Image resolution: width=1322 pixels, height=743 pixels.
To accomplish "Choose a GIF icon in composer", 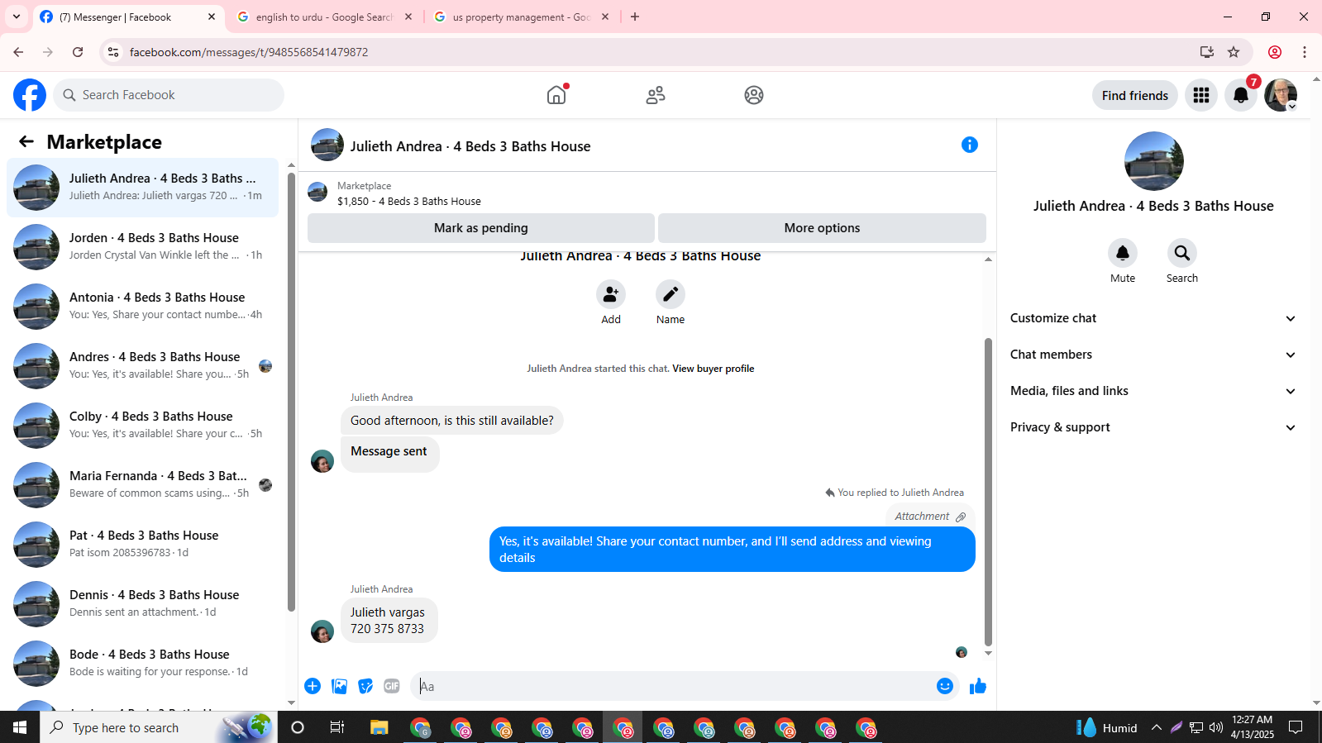I will coord(392,686).
